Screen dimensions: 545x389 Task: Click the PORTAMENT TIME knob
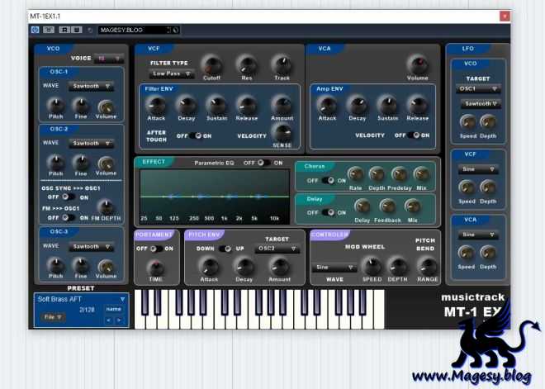[156, 267]
